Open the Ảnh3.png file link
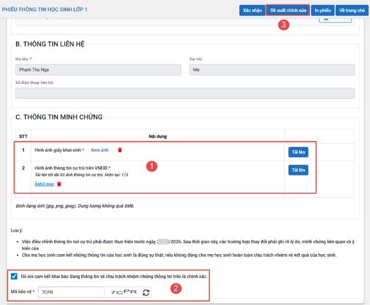The height and width of the screenshot is (305, 370). click(44, 184)
